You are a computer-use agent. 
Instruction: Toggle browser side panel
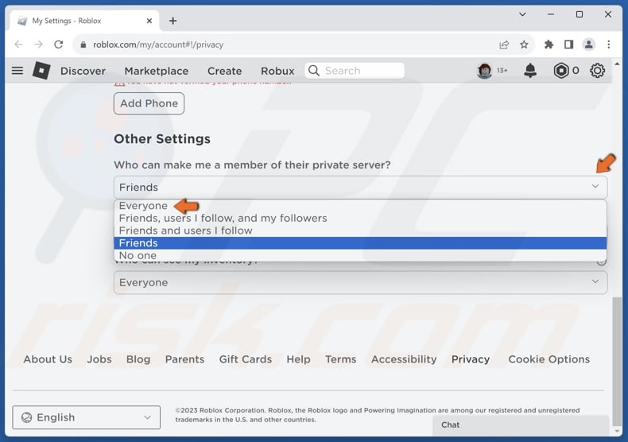tap(568, 45)
